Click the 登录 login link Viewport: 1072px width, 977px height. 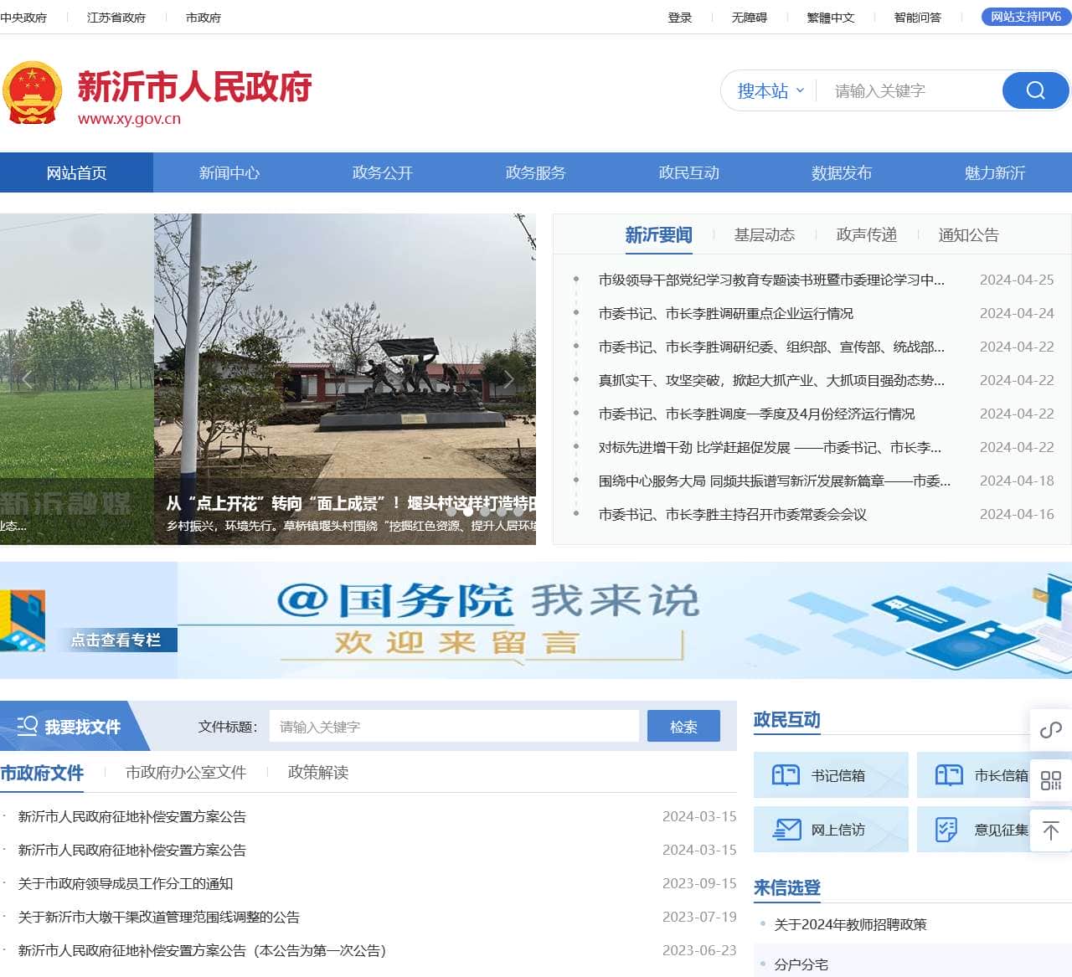point(680,18)
